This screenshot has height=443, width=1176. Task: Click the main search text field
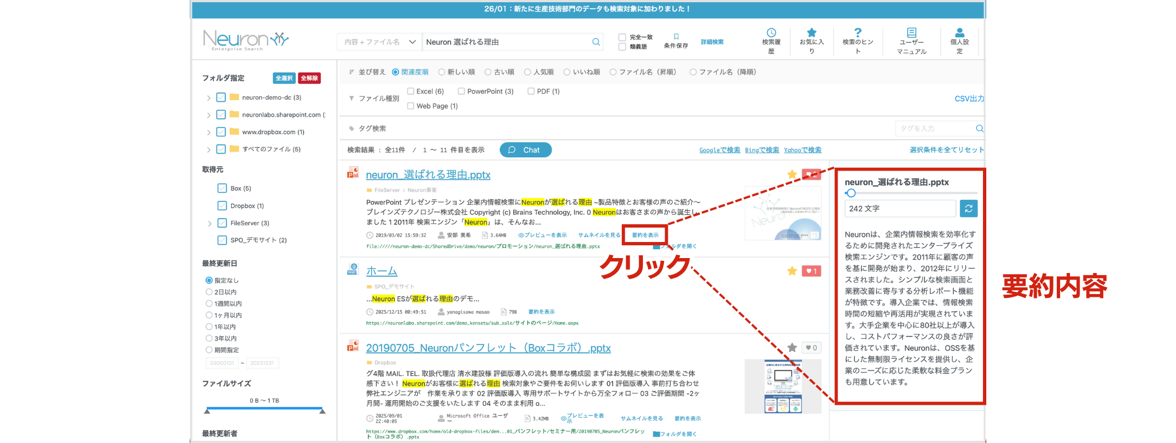click(506, 42)
